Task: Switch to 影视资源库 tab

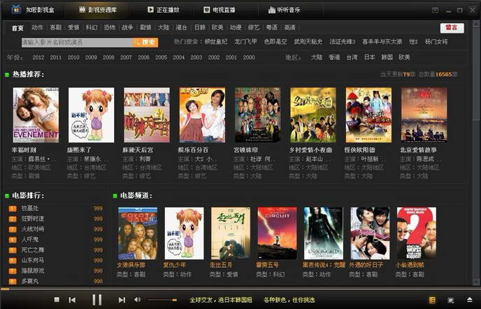Action: (x=98, y=10)
